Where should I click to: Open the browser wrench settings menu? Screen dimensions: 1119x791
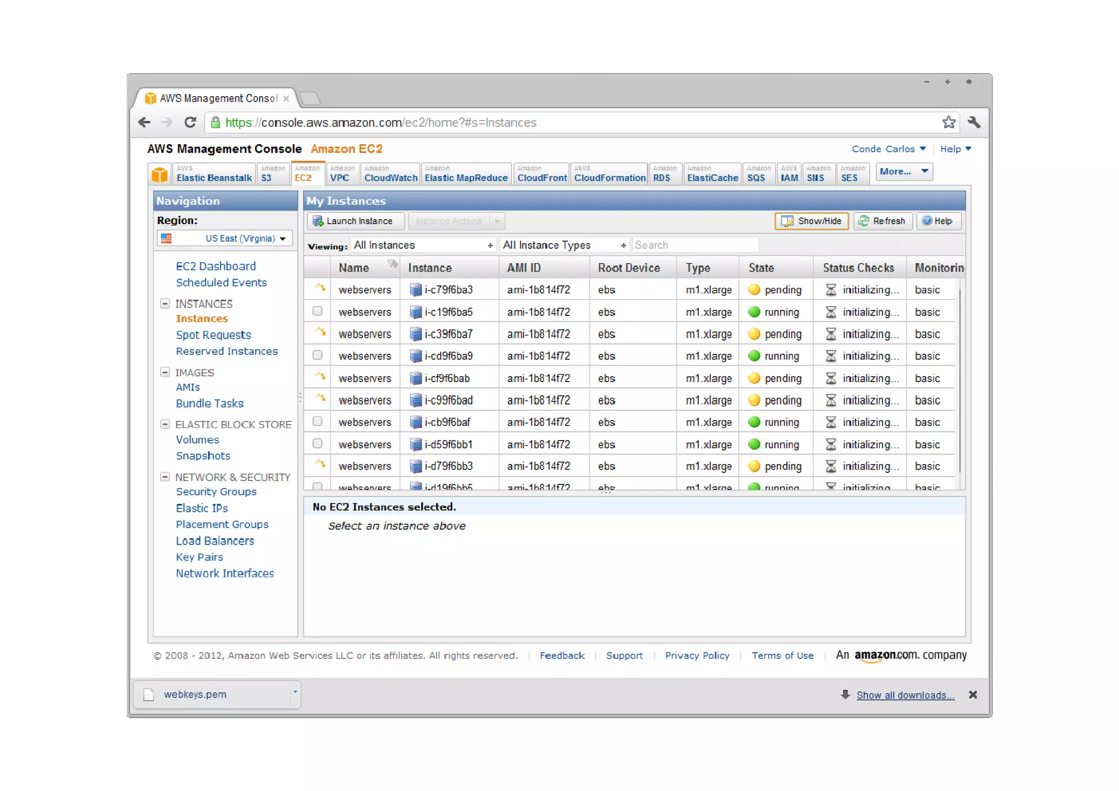pyautogui.click(x=974, y=122)
